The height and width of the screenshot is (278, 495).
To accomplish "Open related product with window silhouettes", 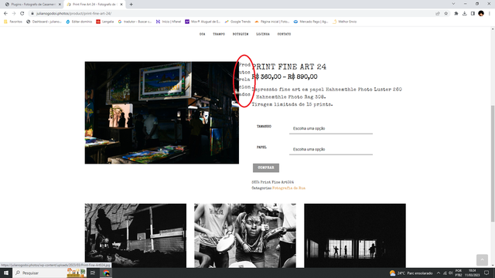I will tap(355, 236).
